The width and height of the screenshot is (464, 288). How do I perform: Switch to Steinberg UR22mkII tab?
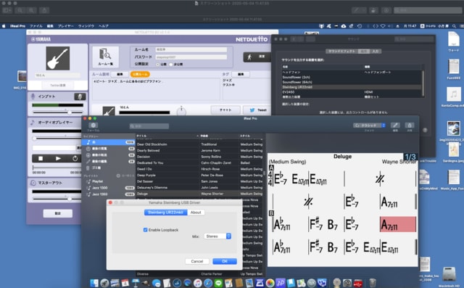click(166, 213)
